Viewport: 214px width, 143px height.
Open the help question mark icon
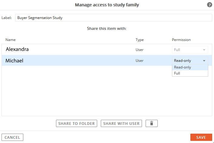click(209, 5)
